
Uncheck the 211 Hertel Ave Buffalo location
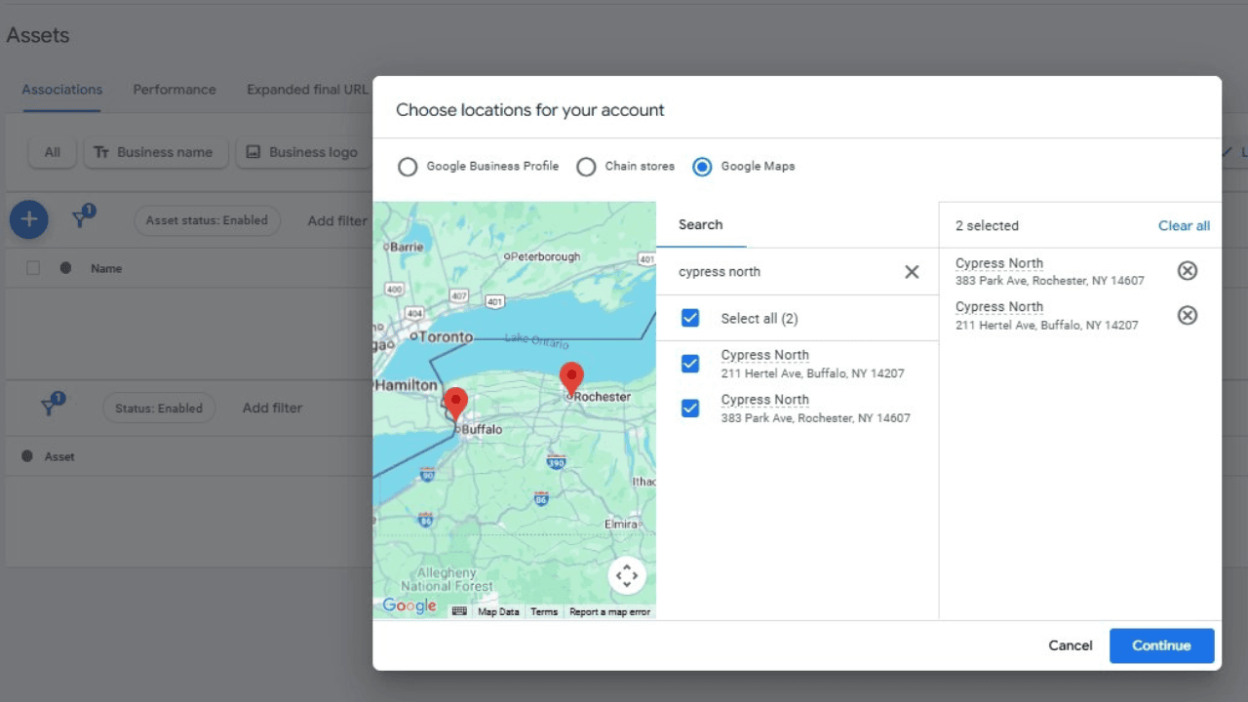pos(690,364)
